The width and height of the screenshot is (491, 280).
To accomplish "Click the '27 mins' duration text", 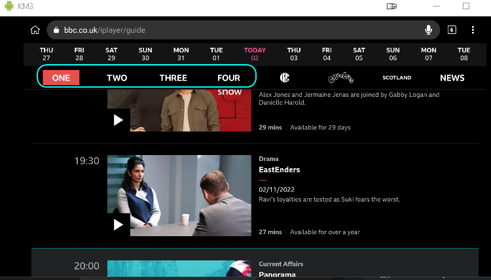I will pos(270,232).
